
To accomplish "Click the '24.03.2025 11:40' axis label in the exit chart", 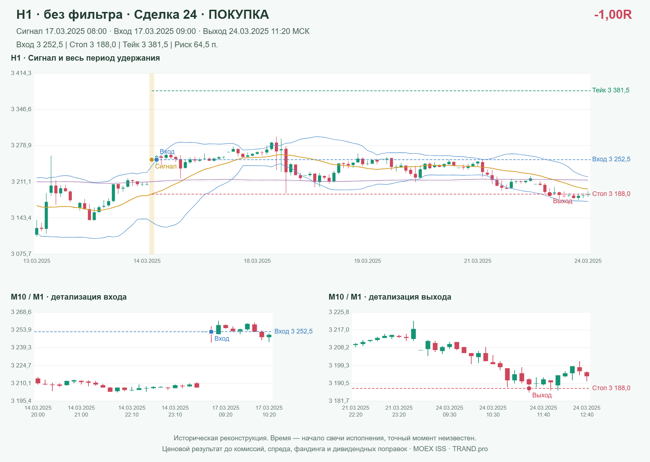I will pyautogui.click(x=543, y=411).
